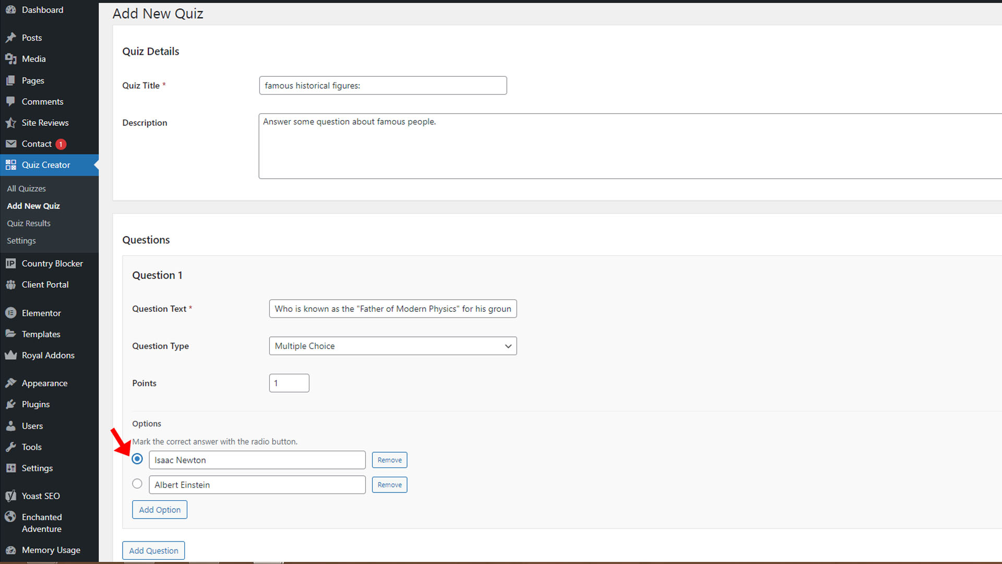Open the Elementor icon in the sidebar
1002x564 pixels.
click(x=11, y=313)
